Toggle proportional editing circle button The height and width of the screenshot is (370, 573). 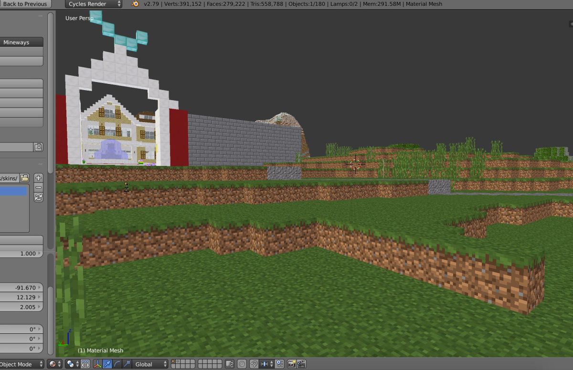[242, 364]
